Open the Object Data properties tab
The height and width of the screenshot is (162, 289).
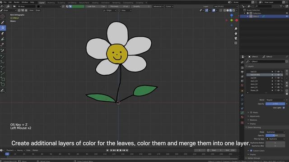click(x=242, y=113)
